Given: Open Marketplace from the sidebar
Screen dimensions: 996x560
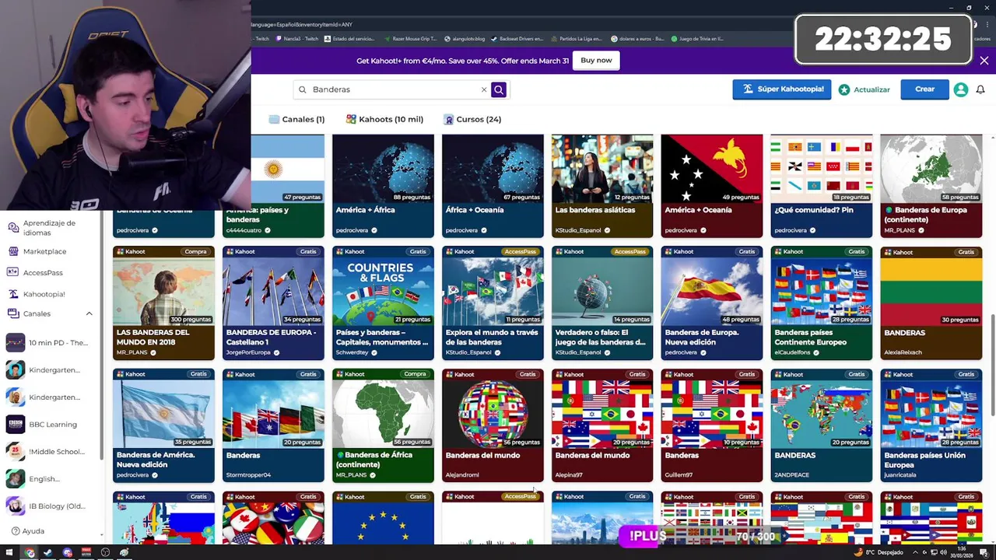Looking at the screenshot, I should [x=44, y=251].
